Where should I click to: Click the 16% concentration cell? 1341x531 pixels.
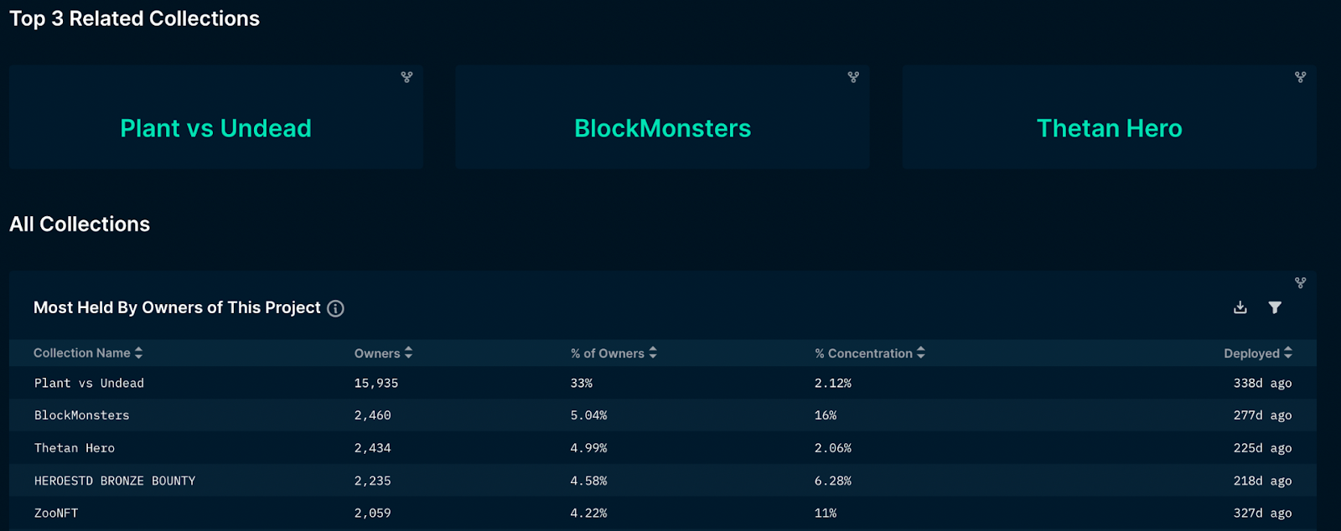[826, 415]
